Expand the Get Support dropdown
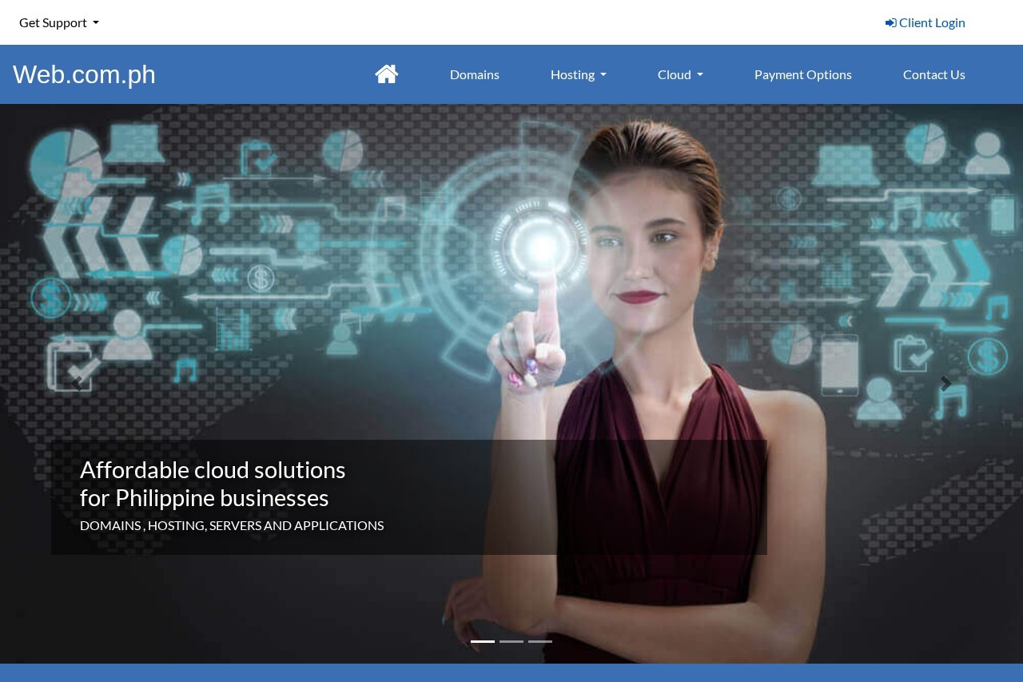 (59, 22)
